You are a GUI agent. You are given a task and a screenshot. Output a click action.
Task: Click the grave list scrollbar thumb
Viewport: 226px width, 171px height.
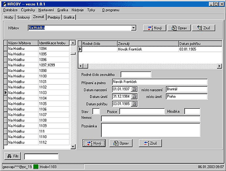73,53
